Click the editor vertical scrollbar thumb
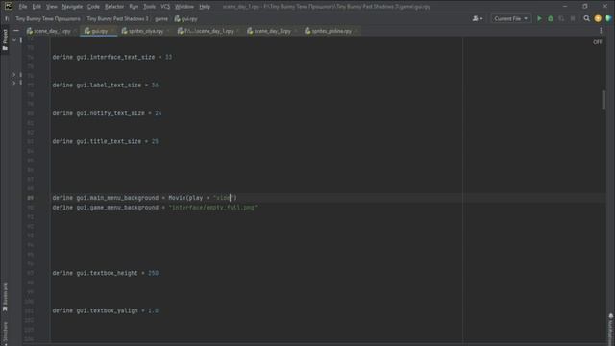615x346 pixels. pyautogui.click(x=603, y=100)
